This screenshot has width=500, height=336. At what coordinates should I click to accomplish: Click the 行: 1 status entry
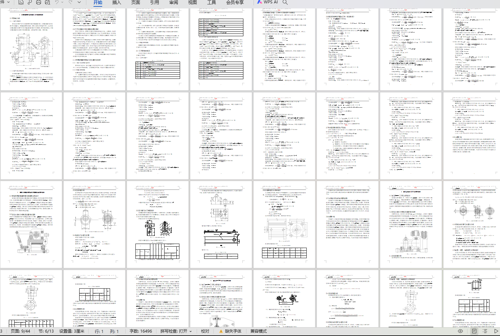(x=99, y=331)
